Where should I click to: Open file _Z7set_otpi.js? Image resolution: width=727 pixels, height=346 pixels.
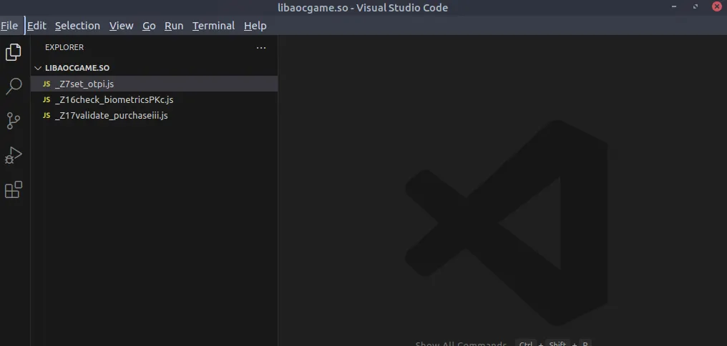click(x=155, y=84)
